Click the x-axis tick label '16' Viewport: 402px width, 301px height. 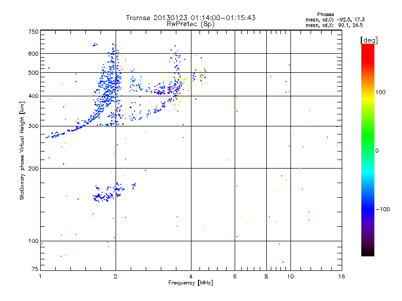click(x=342, y=276)
